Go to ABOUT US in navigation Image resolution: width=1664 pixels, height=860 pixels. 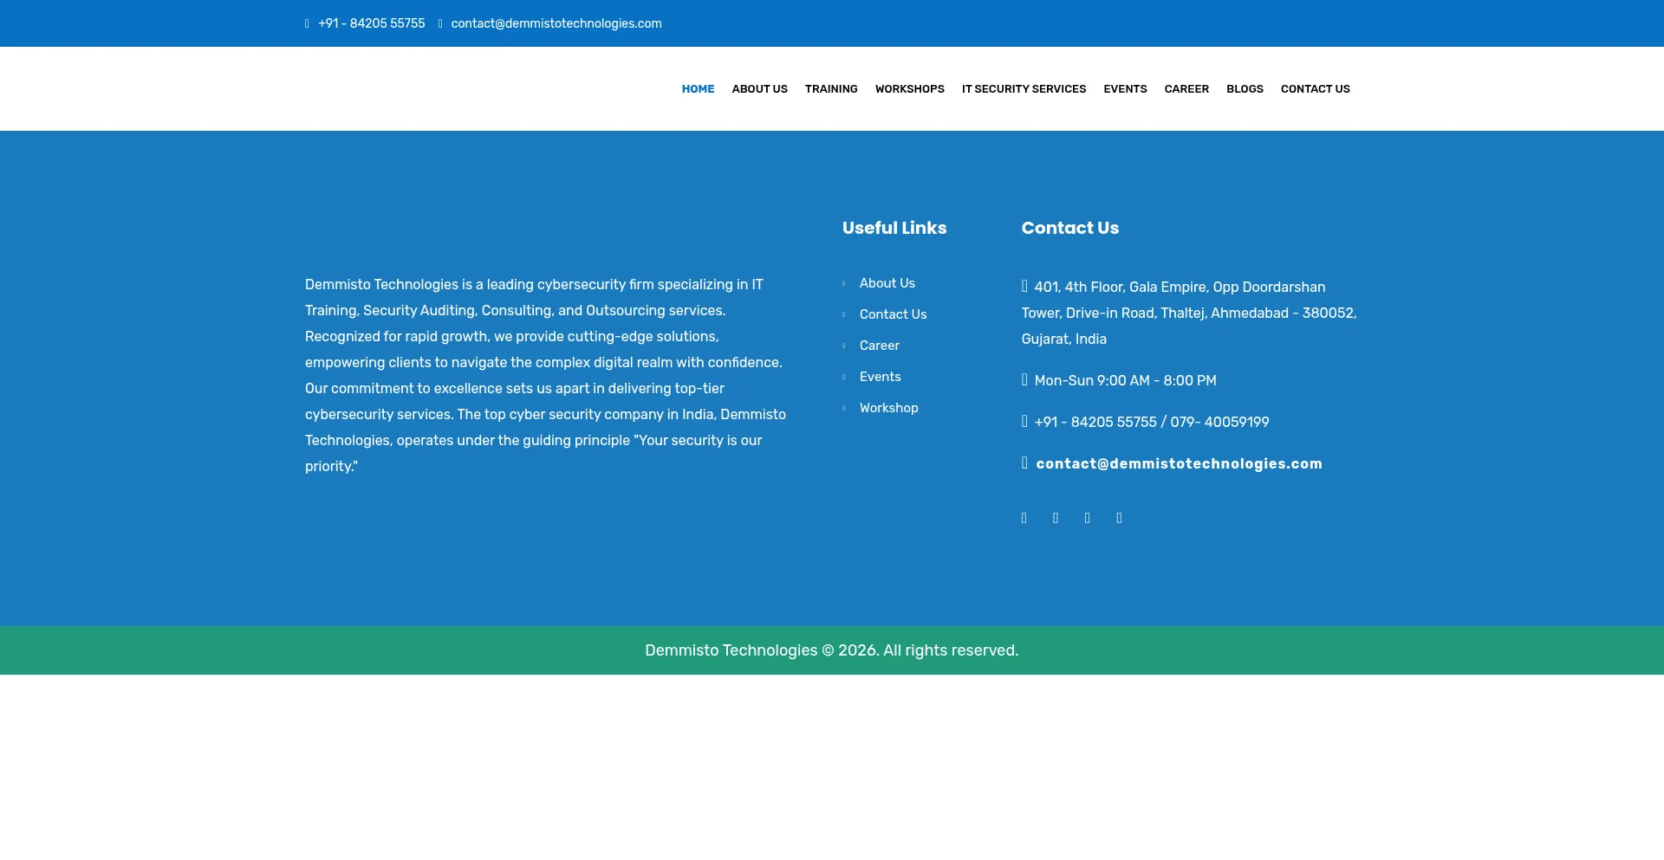[759, 89]
